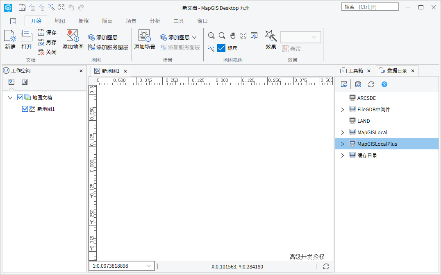
Task: Collapse the 地图文档 tree node
Action: click(x=10, y=98)
